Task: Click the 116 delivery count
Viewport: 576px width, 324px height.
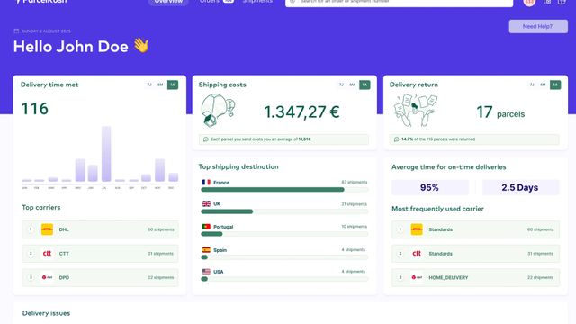Action: pos(35,109)
